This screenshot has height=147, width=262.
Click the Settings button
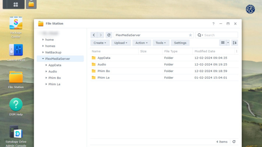click(180, 43)
